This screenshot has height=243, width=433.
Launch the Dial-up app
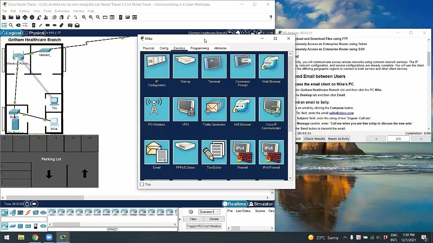point(185,67)
